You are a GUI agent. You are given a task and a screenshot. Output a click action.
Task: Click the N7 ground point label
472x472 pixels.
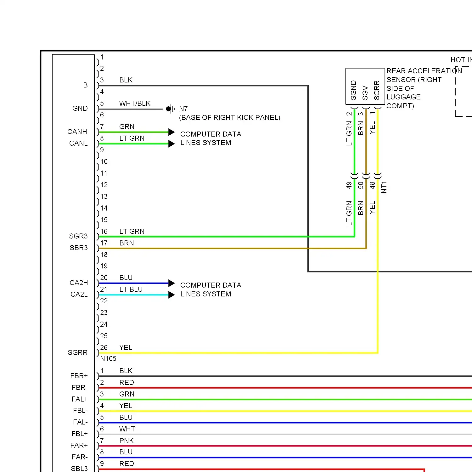pyautogui.click(x=183, y=109)
